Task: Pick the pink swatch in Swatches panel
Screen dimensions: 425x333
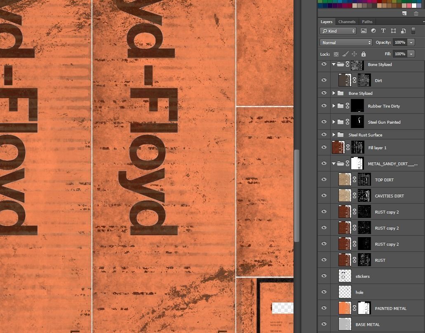Action: click(409, 5)
